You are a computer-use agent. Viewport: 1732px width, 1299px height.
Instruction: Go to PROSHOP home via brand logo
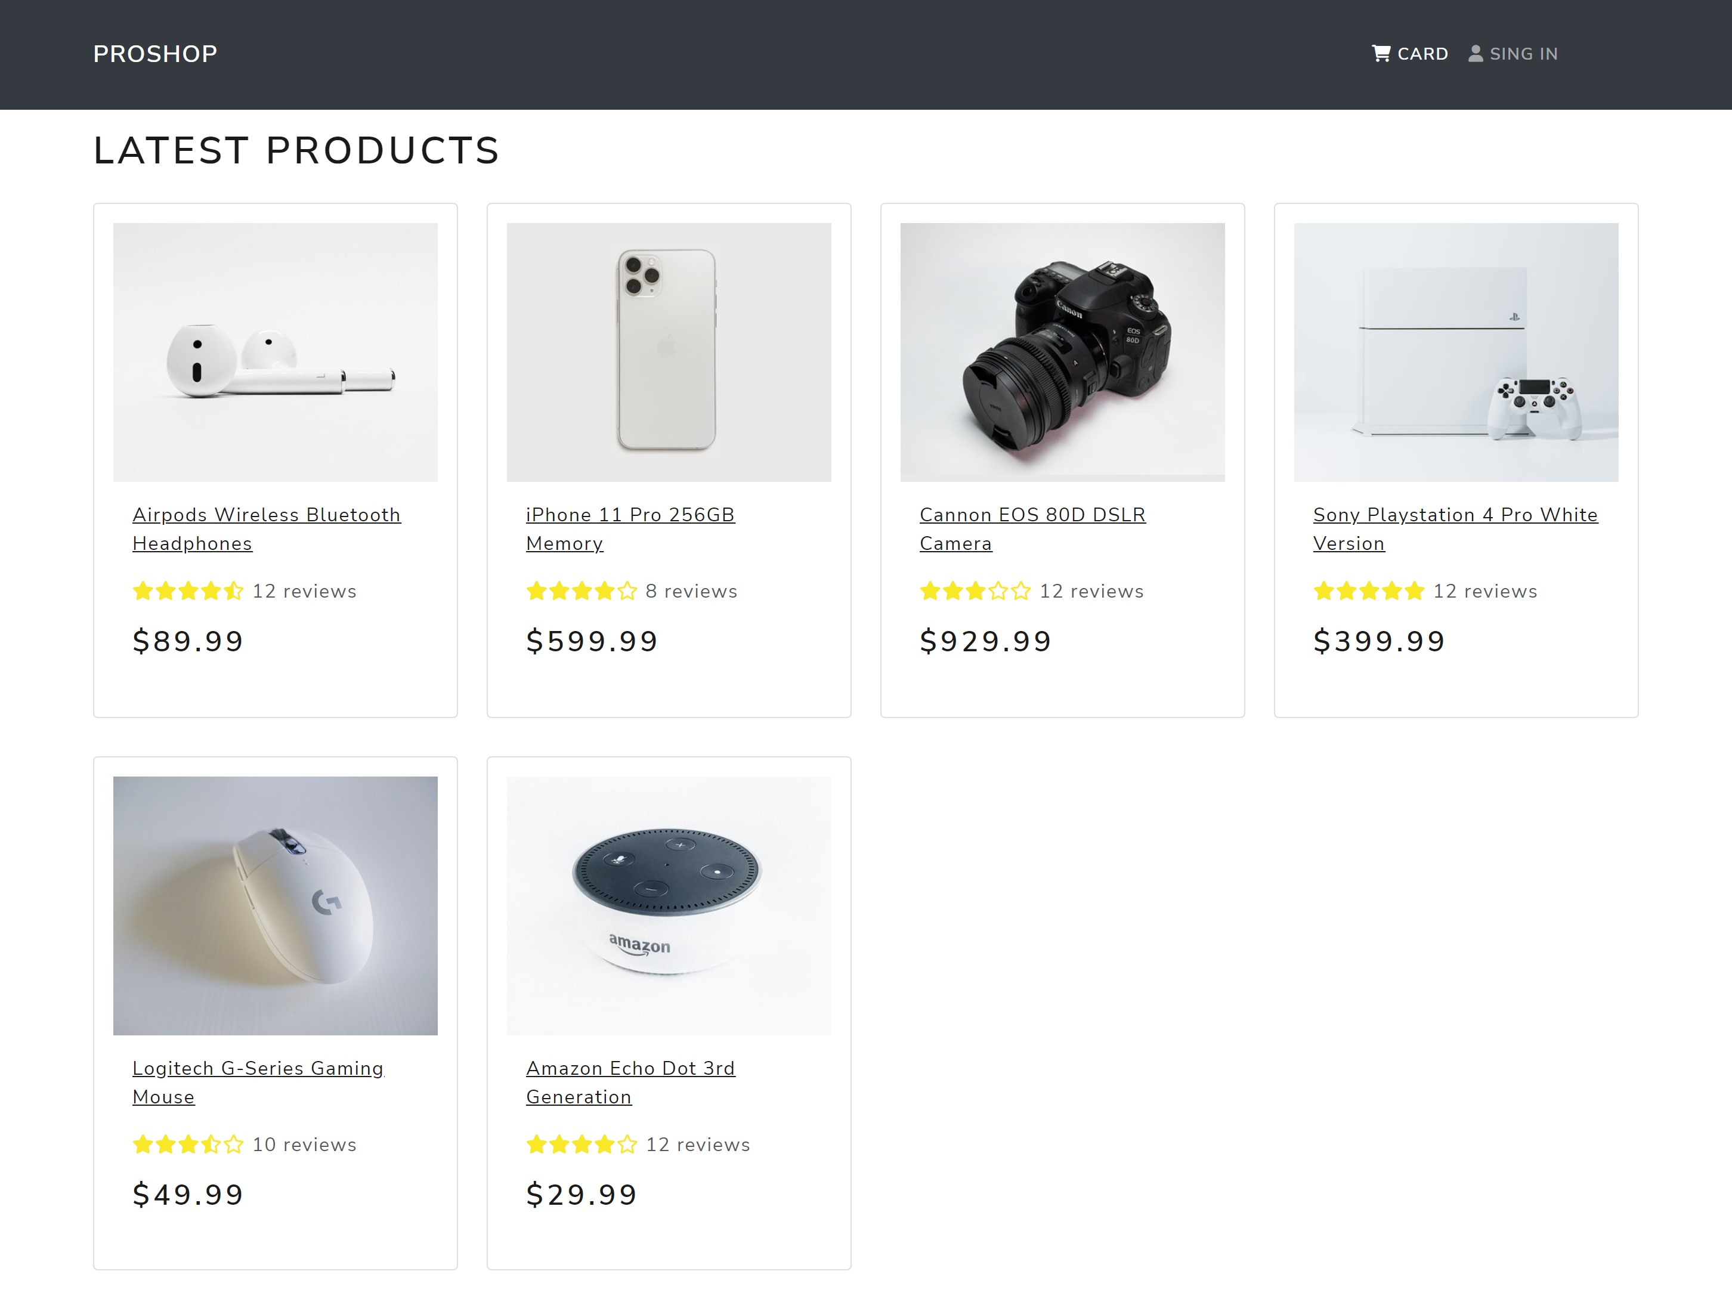pos(155,54)
